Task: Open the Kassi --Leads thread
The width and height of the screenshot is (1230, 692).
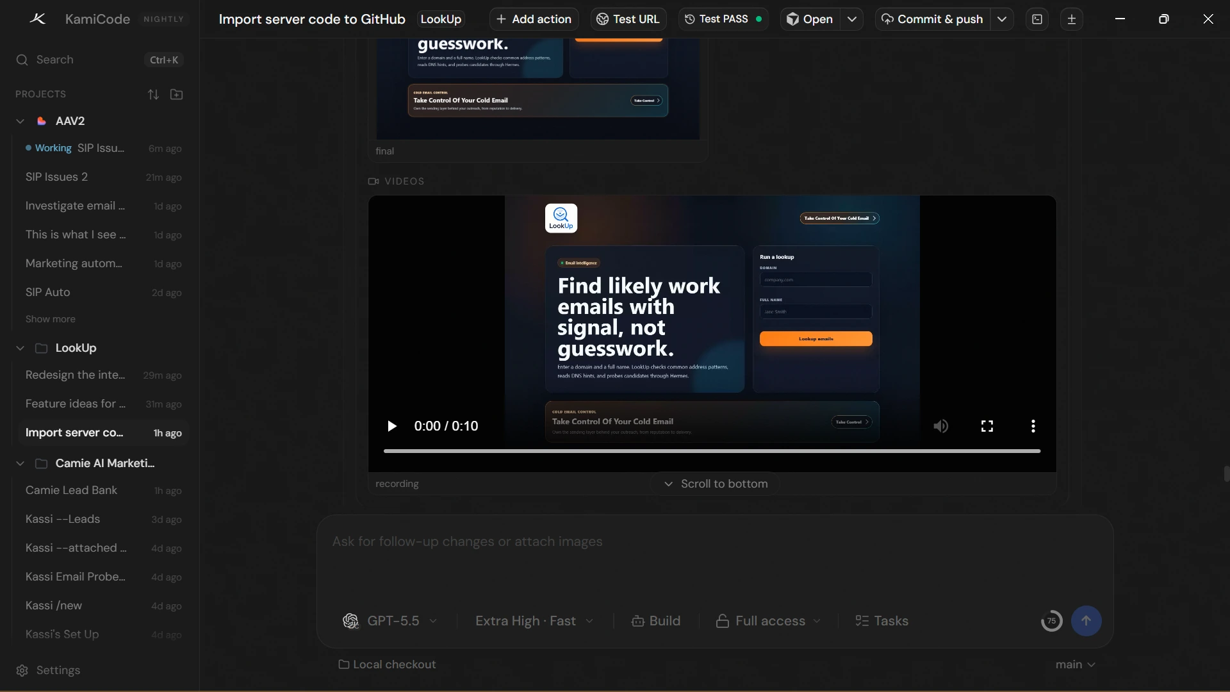Action: point(102,519)
